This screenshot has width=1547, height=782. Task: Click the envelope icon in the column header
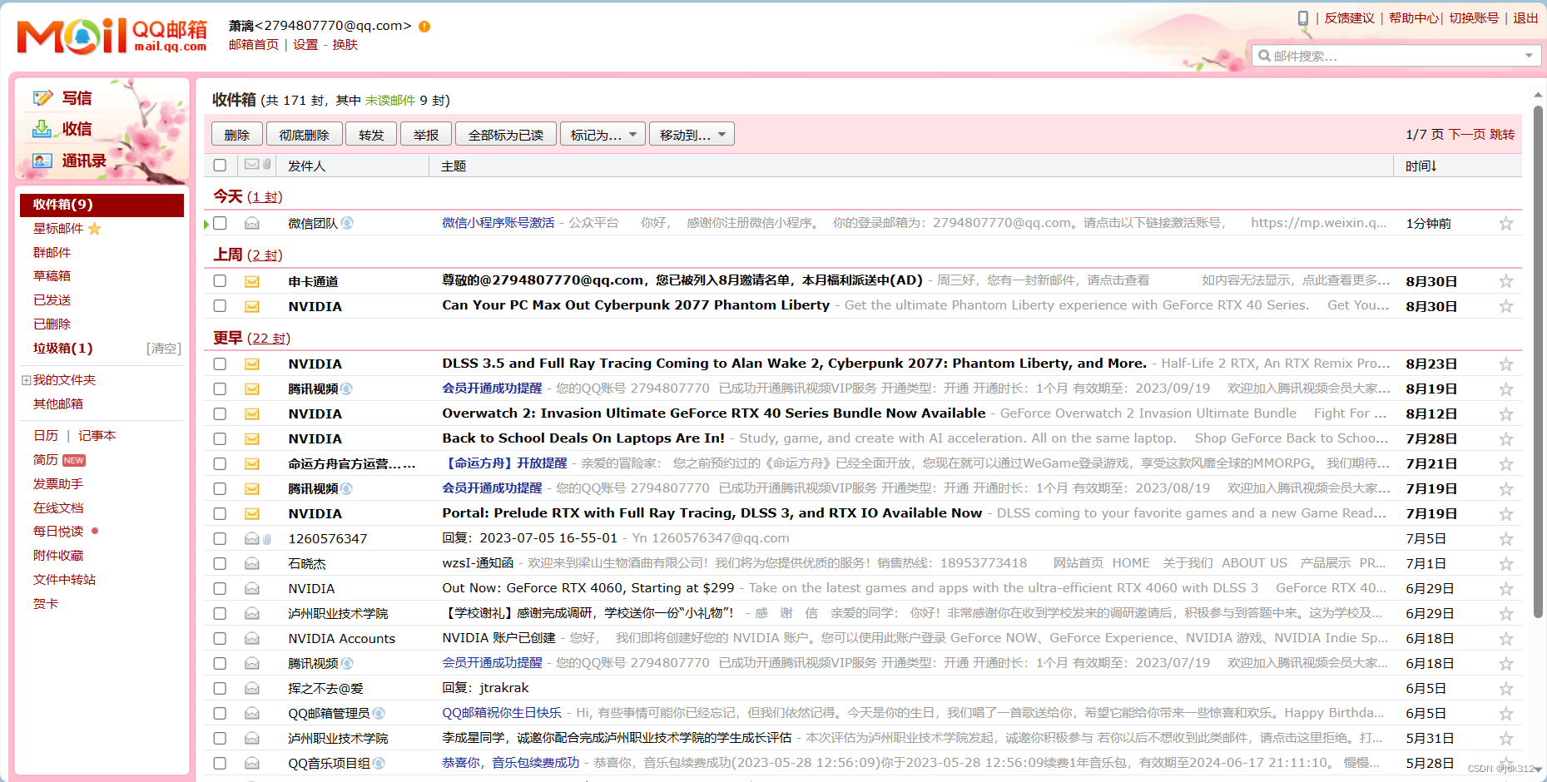coord(251,165)
